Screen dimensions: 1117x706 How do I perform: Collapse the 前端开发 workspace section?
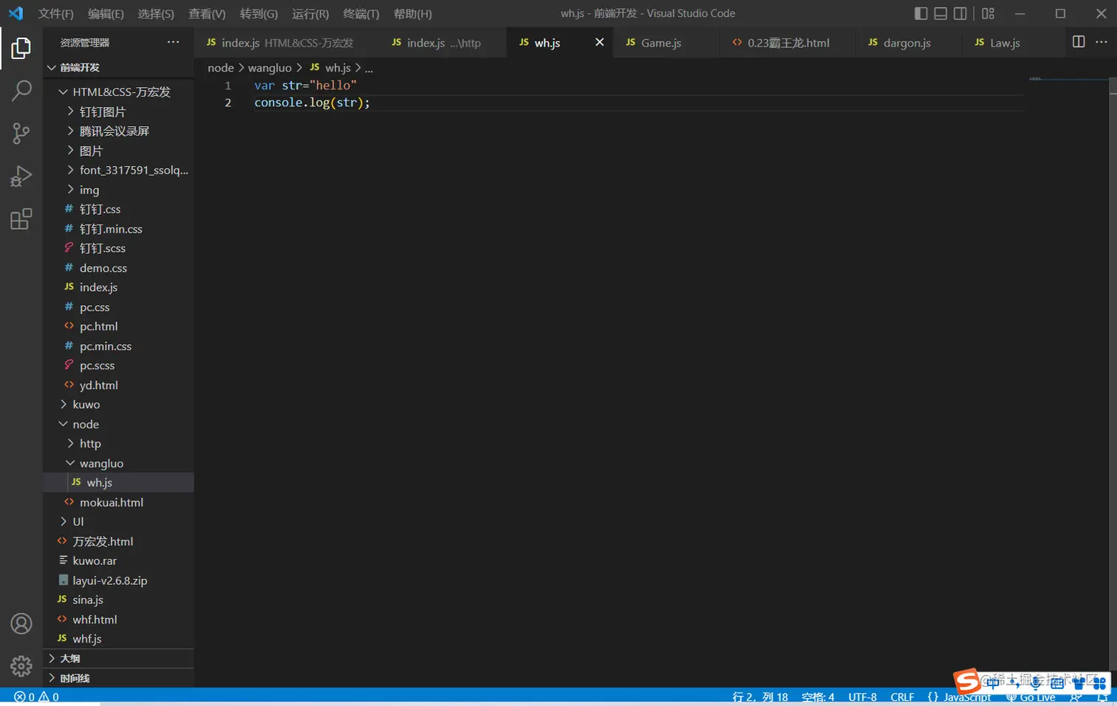tap(118, 67)
